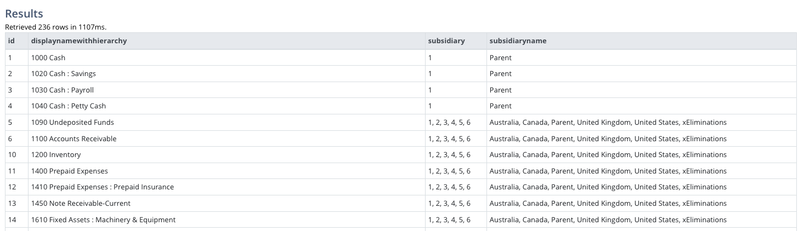Select the 1450 Note Receivable-Current cell
804x231 pixels.
(x=227, y=204)
